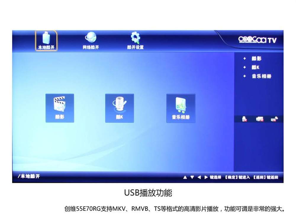Image resolution: width=296 pixels, height=222 pixels.
Task: Click the coocaa TV logo
Action: coord(257,40)
